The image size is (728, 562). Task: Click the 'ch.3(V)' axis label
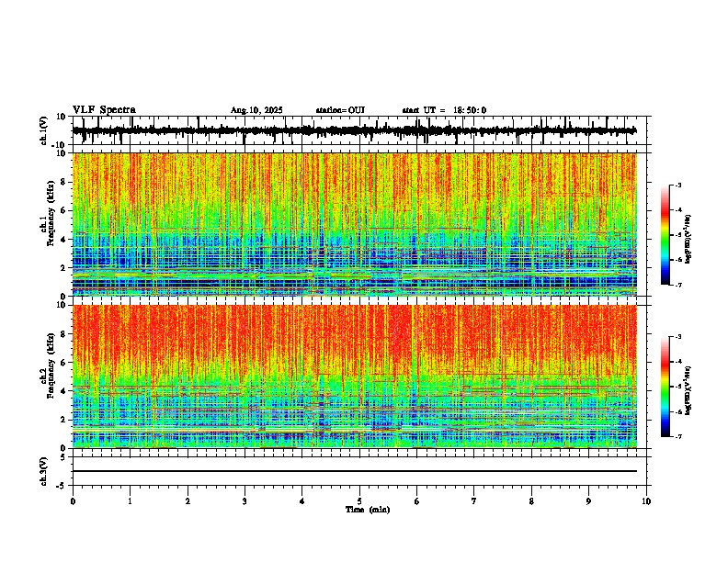44,472
